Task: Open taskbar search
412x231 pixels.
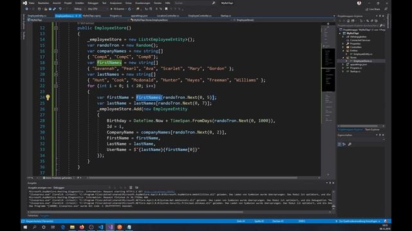Action: 34,227
